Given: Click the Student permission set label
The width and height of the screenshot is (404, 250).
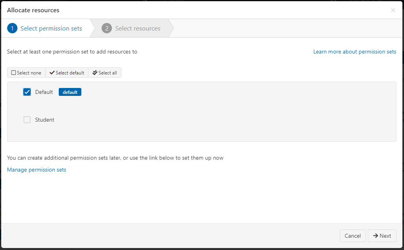Looking at the screenshot, I should (x=44, y=120).
